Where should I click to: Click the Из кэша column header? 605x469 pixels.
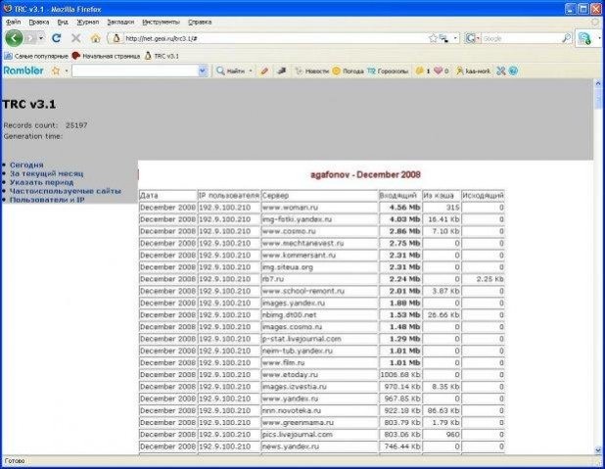pyautogui.click(x=442, y=195)
